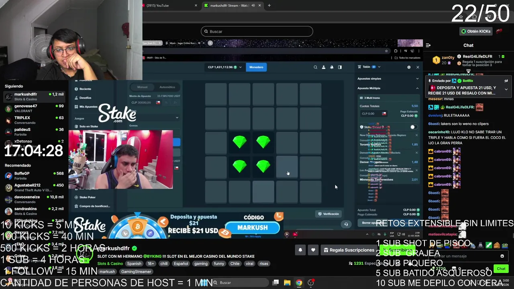This screenshot has height=289, width=514.
Task: Open genovese47 followed channel
Action: pyautogui.click(x=34, y=108)
